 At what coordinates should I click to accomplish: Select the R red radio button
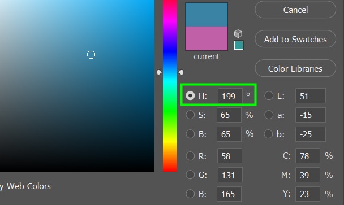click(x=190, y=156)
